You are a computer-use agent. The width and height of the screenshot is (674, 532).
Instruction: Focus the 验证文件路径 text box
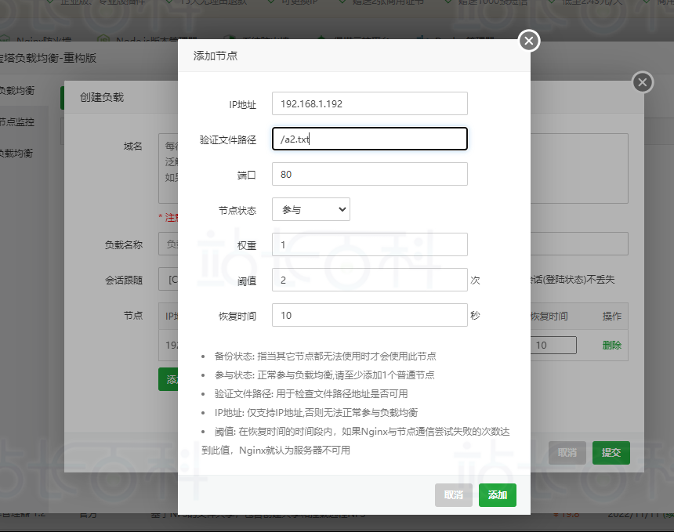click(x=369, y=139)
